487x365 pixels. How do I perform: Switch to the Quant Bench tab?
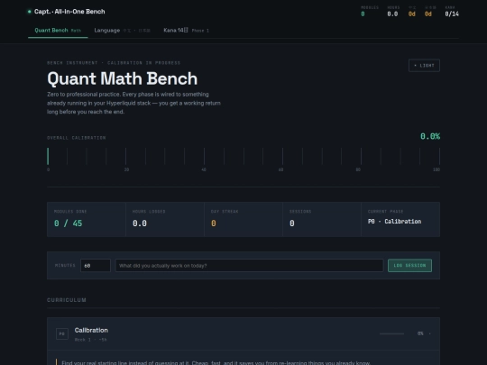pos(58,31)
